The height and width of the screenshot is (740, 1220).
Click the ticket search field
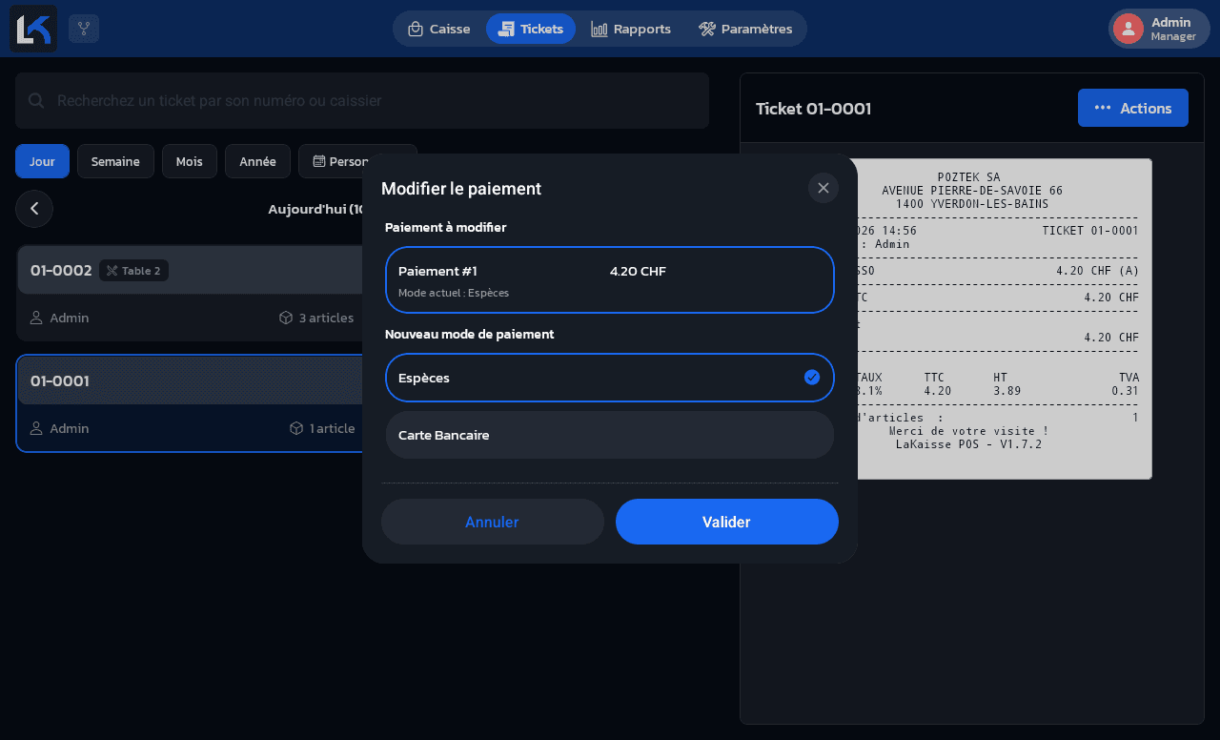click(362, 100)
